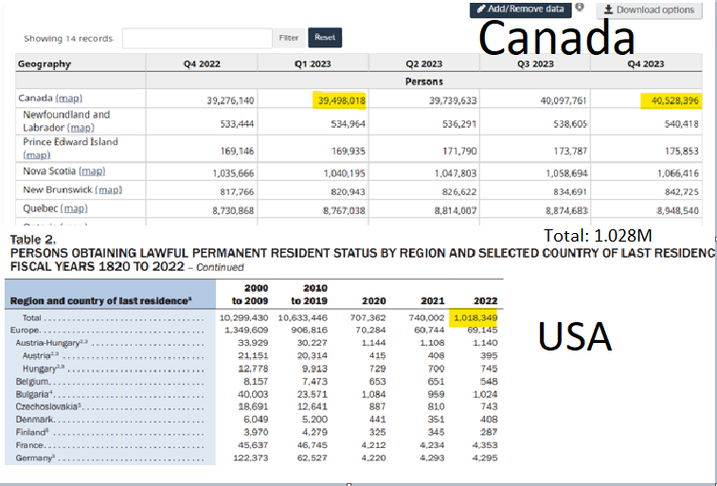Click the Q1 2023 column header
Screen dimensions: 717x486
(x=313, y=63)
